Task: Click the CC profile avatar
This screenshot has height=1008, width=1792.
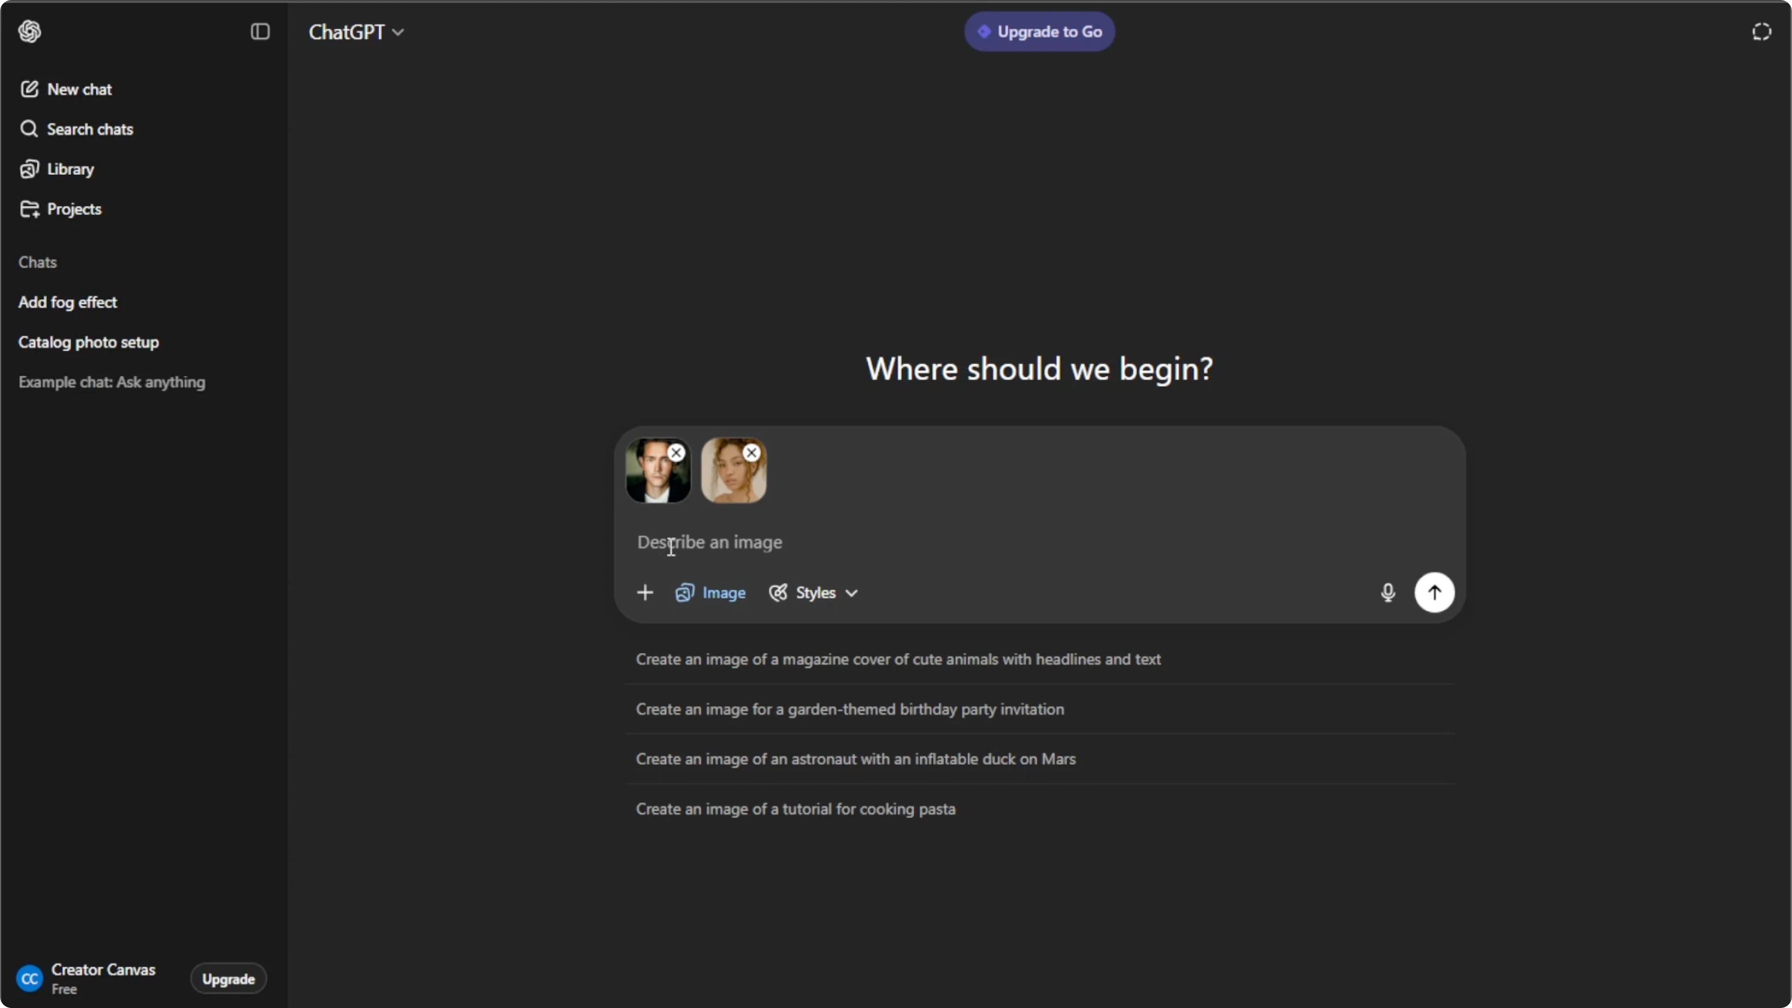Action: [29, 979]
